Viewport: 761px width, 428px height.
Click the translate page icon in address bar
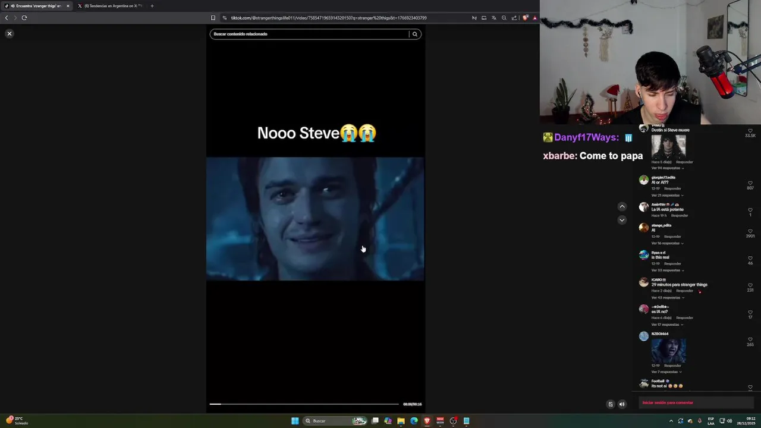tap(493, 18)
